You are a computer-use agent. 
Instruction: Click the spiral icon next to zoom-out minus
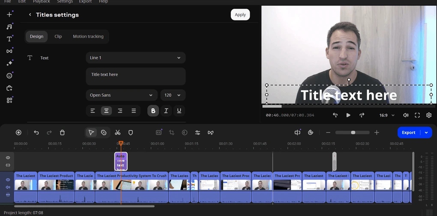pos(311,132)
